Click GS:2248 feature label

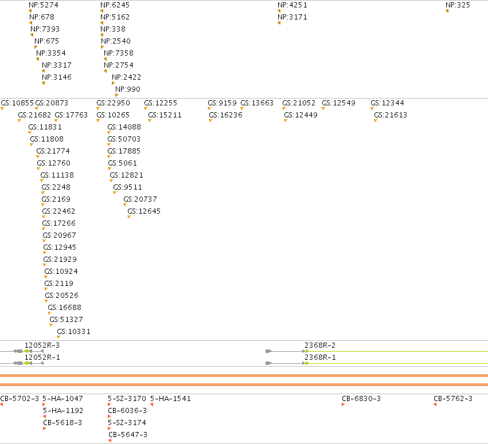coord(56,187)
